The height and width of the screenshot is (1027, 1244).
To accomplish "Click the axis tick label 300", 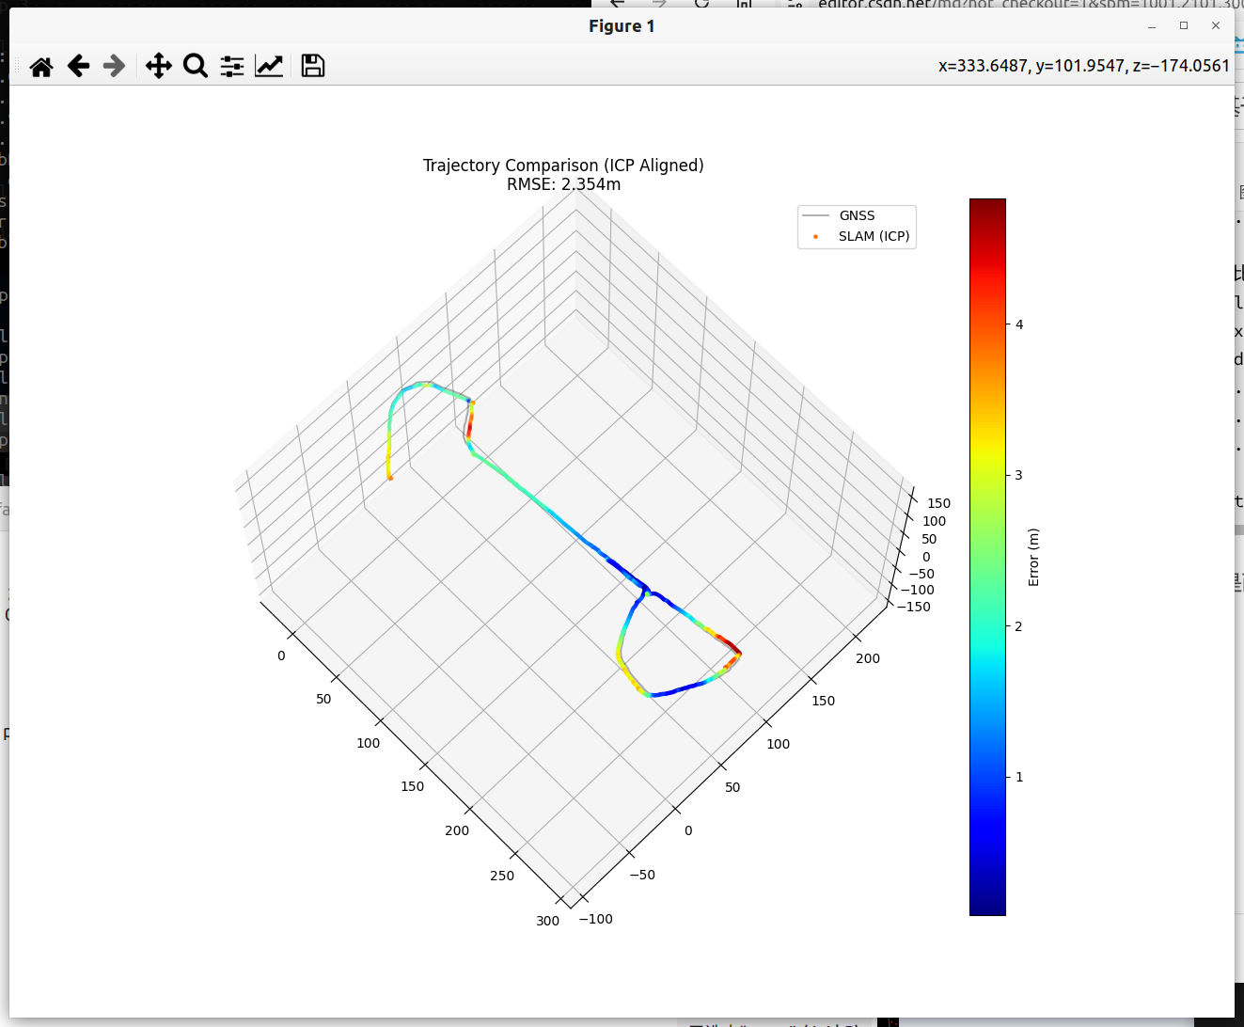I will coord(547,921).
